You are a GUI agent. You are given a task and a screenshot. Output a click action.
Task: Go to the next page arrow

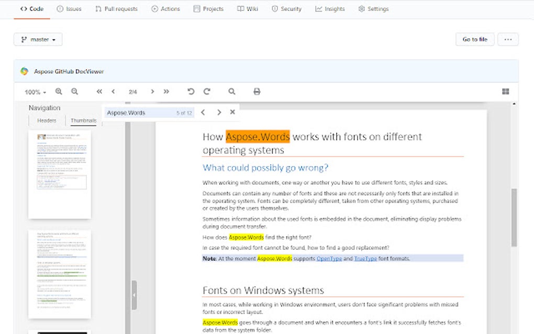coord(152,91)
